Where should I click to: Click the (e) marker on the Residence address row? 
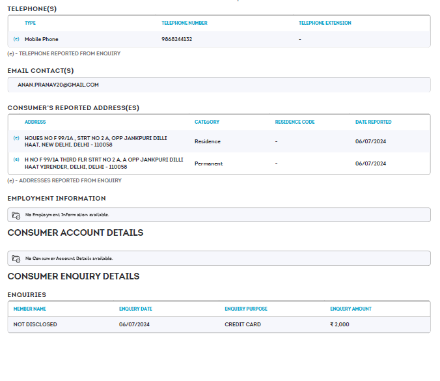16,138
